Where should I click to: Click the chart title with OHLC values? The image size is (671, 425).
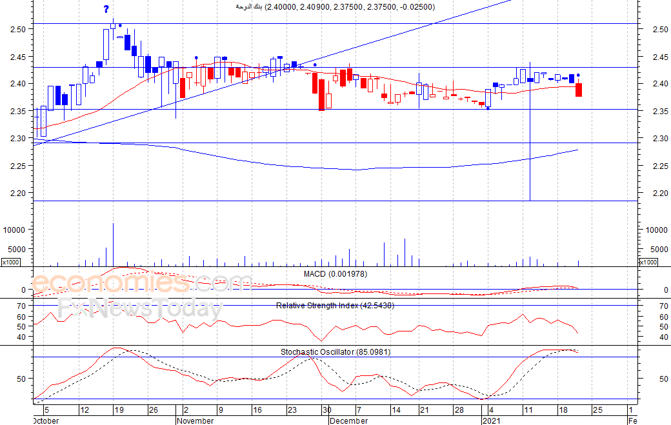coord(335,7)
